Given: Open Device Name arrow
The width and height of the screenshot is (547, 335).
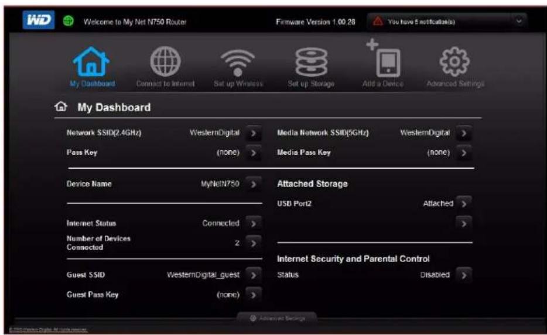Looking at the screenshot, I should click(x=254, y=184).
